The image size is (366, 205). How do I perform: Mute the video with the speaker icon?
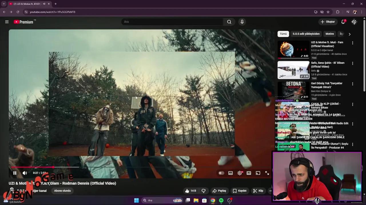click(x=25, y=173)
